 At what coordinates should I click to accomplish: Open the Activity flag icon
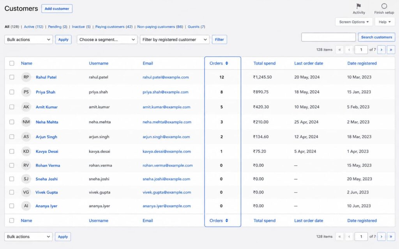[358, 6]
